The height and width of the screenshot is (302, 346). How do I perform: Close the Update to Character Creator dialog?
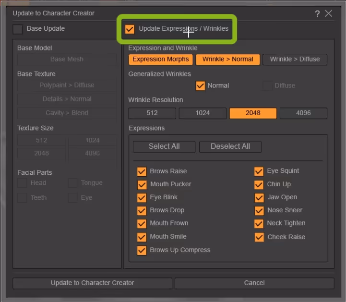pyautogui.click(x=329, y=13)
